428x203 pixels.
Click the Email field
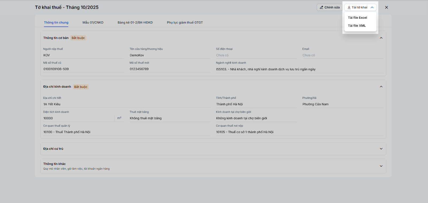[342, 55]
